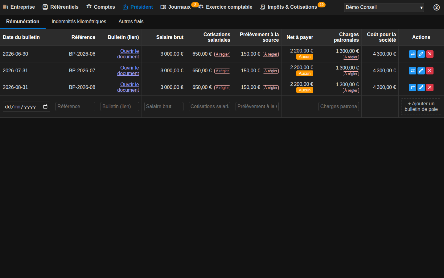Click the Aucun badge for BP-2026-08
444x278 pixels.
tap(305, 90)
